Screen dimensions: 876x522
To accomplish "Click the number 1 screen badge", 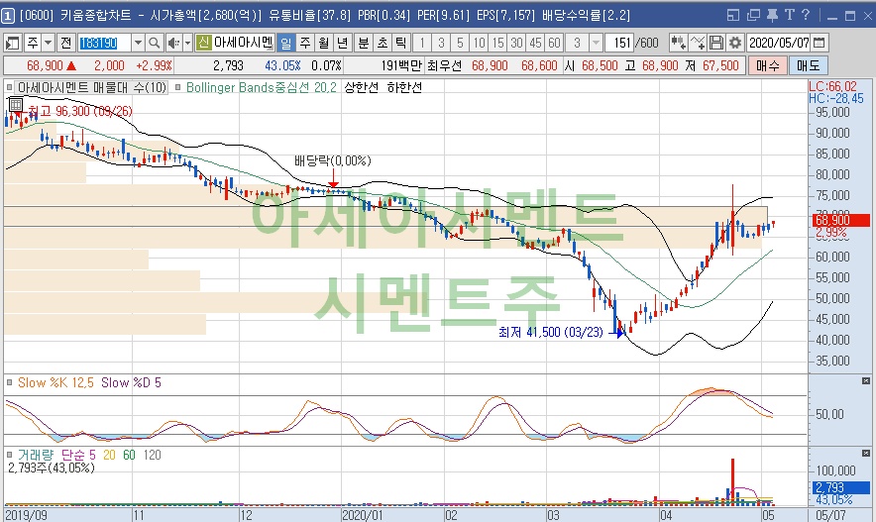I will (x=8, y=16).
